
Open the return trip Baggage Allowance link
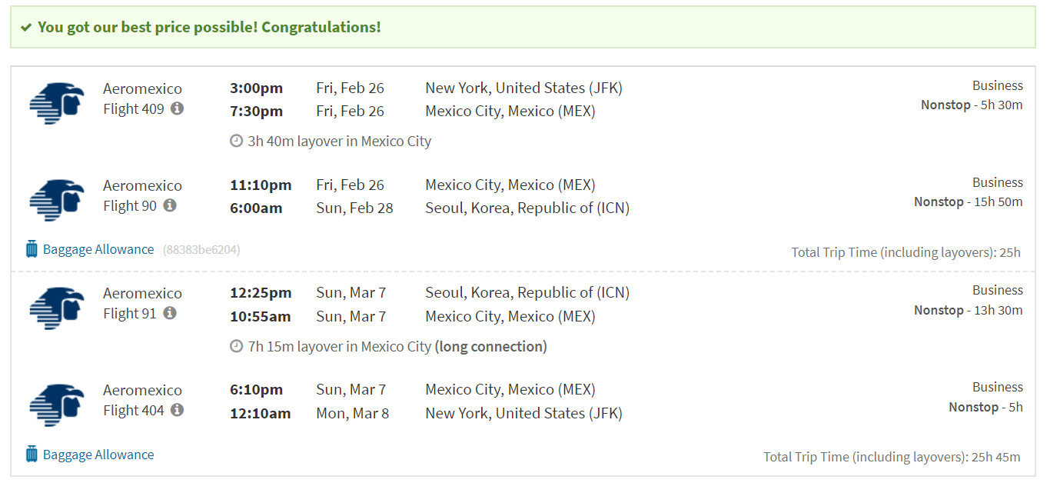[x=98, y=455]
